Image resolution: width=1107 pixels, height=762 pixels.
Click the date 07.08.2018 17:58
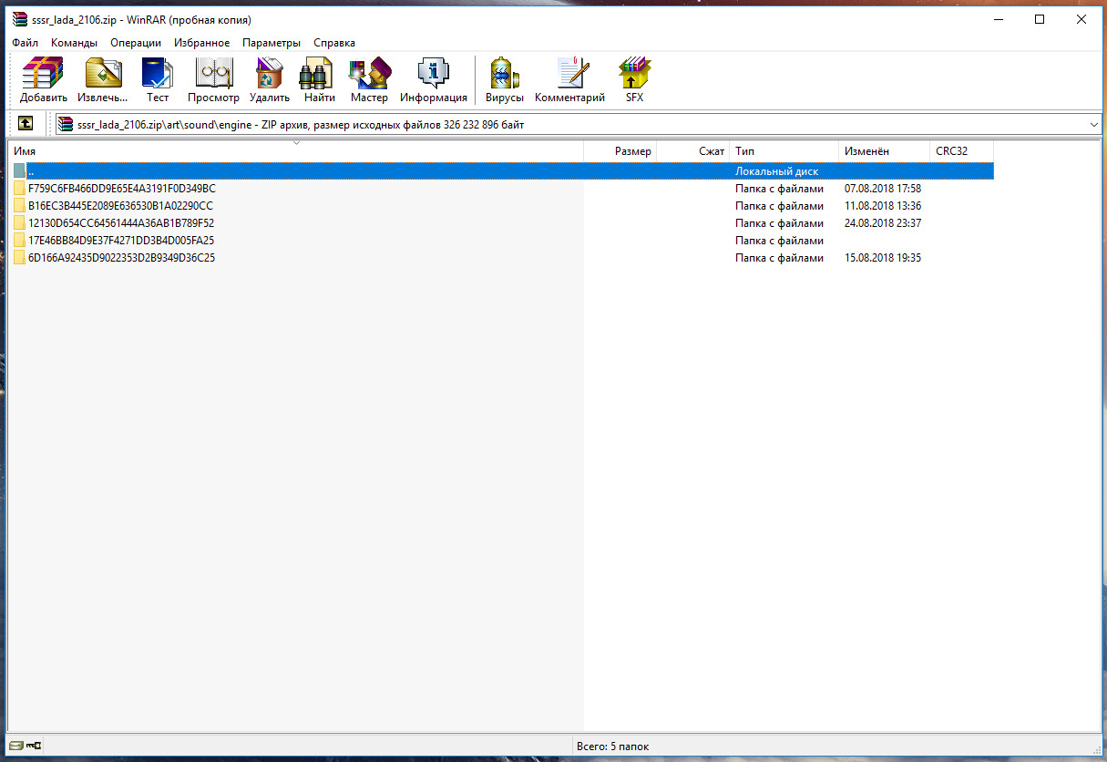[883, 189]
